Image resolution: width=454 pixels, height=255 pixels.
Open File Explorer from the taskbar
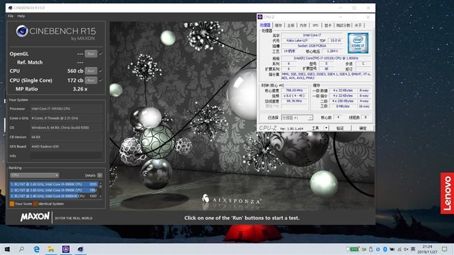[51, 249]
